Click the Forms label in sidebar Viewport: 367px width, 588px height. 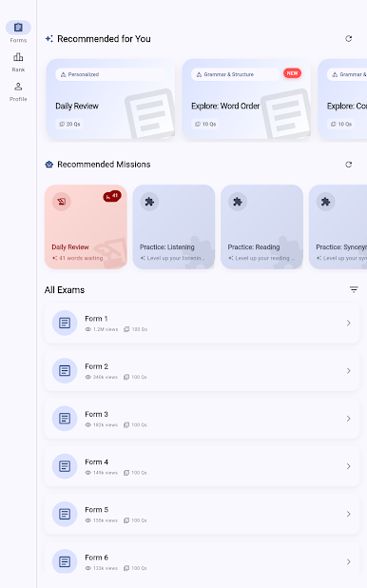pyautogui.click(x=18, y=40)
